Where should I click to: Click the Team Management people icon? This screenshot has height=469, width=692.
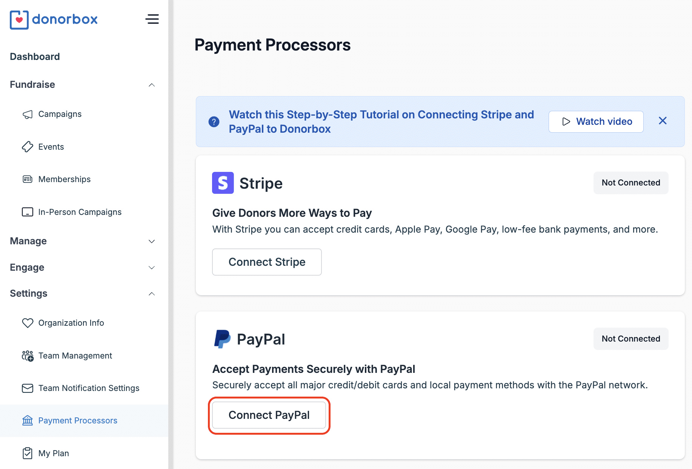(x=28, y=356)
